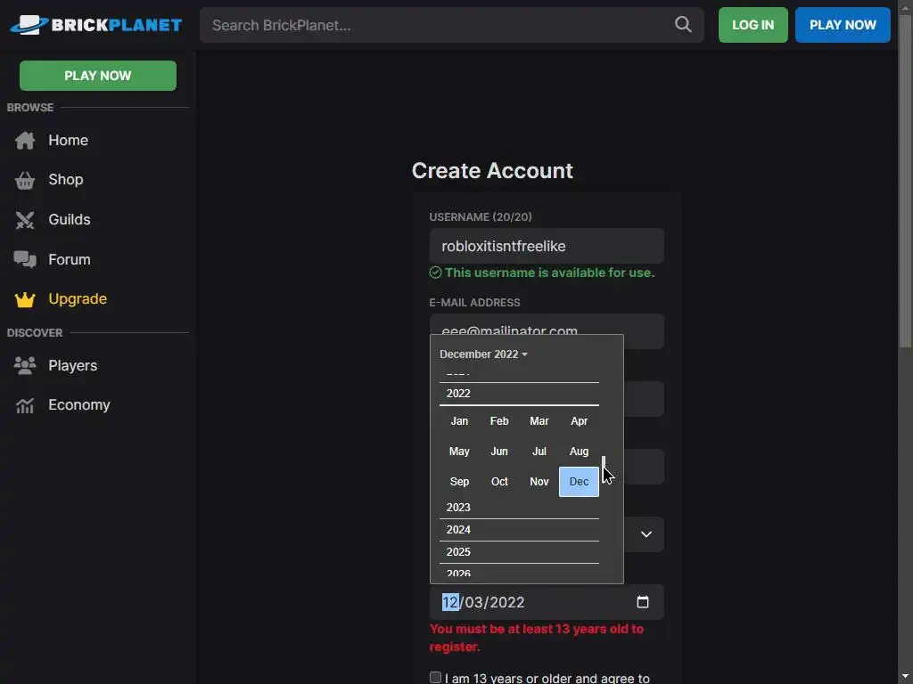
Task: Open the dropdown chevron behind the calendar
Action: (x=646, y=534)
